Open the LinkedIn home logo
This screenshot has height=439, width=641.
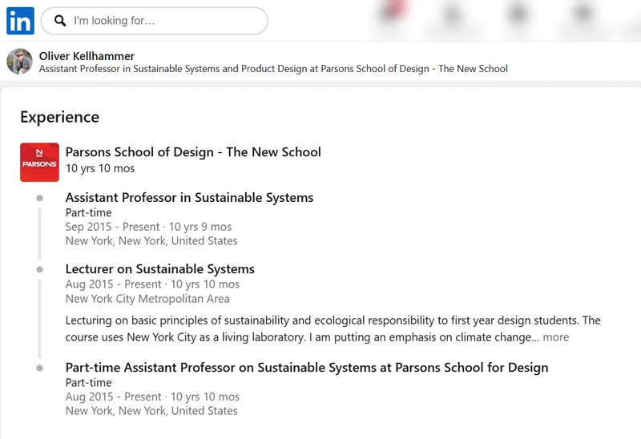(20, 21)
